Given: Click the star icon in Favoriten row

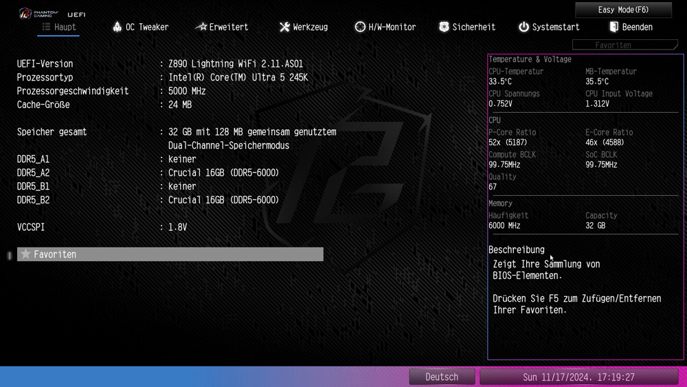Looking at the screenshot, I should (25, 254).
